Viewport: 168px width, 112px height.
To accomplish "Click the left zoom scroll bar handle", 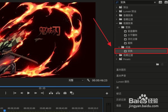I will [x=40, y=88].
